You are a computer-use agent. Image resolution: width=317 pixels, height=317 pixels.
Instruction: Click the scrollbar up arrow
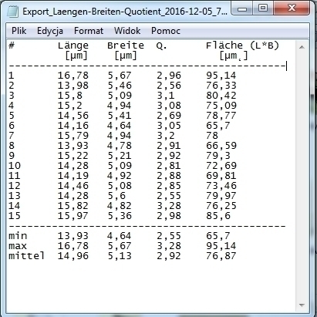click(x=302, y=47)
